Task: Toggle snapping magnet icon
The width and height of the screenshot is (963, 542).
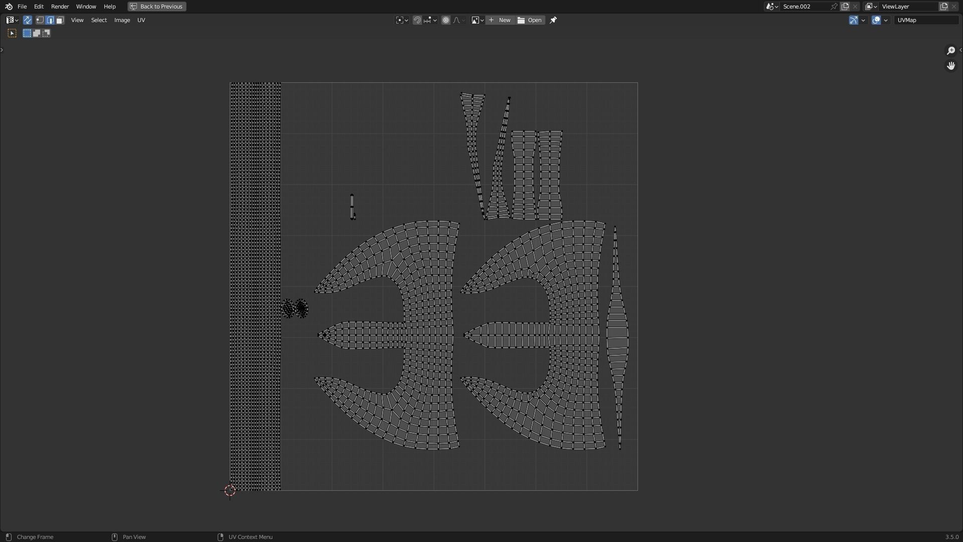Action: [417, 20]
